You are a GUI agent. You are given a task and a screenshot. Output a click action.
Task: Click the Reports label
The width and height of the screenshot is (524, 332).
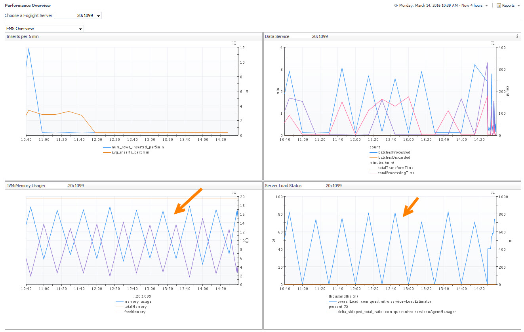point(508,6)
